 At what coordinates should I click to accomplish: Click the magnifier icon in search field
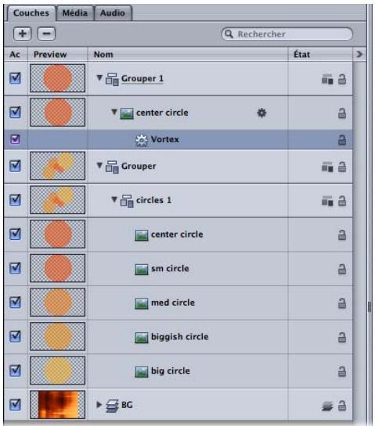(229, 34)
